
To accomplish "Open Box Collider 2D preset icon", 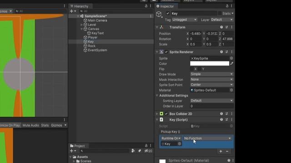I will pyautogui.click(x=226, y=114).
